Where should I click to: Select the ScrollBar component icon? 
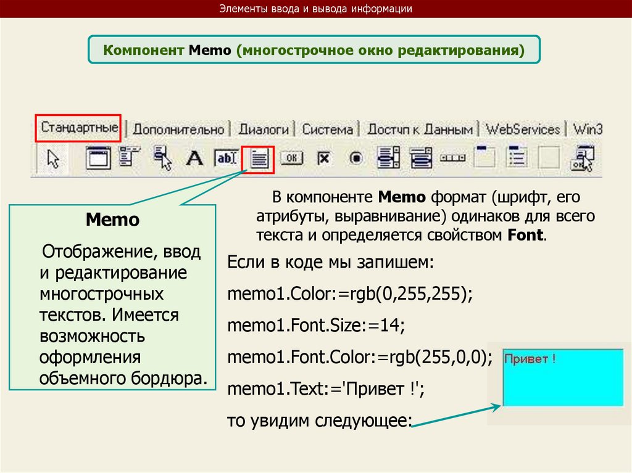(x=452, y=158)
